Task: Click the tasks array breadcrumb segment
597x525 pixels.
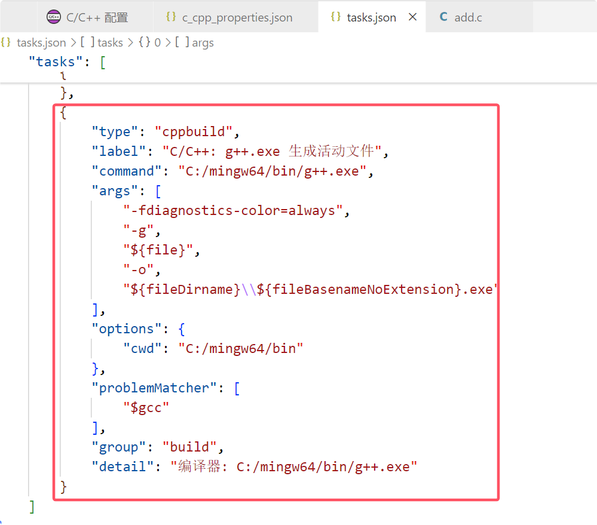Action: click(102, 42)
